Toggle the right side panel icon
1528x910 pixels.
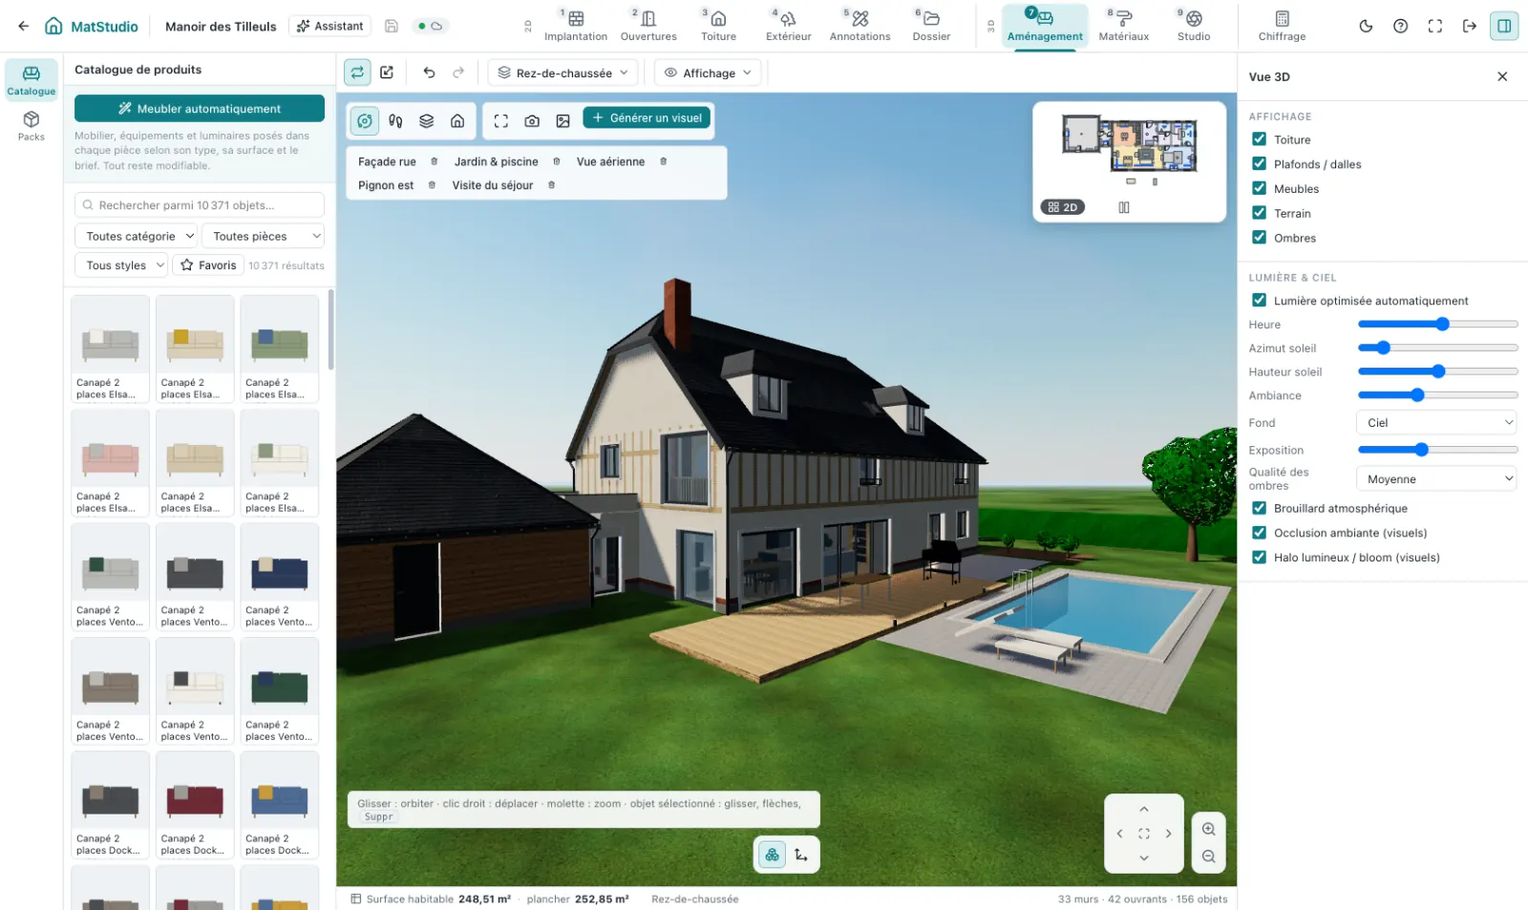click(x=1504, y=26)
